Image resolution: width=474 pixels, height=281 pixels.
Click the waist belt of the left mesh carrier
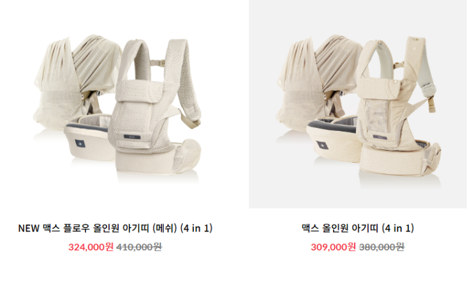pos(157,160)
